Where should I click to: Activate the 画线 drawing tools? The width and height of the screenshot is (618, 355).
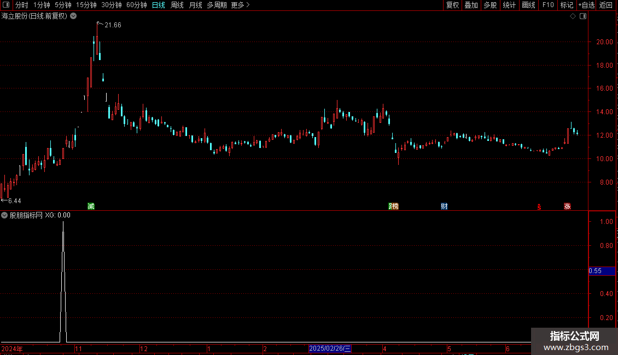coord(528,5)
